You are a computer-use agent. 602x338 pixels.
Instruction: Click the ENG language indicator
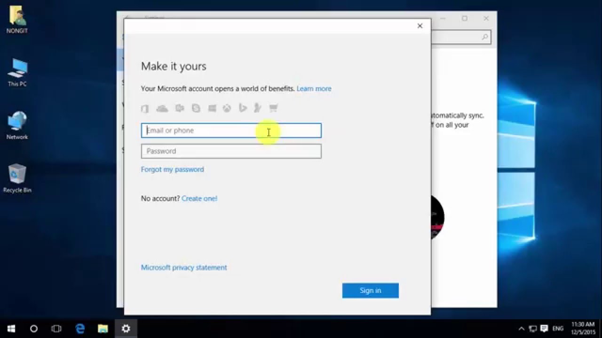(558, 329)
